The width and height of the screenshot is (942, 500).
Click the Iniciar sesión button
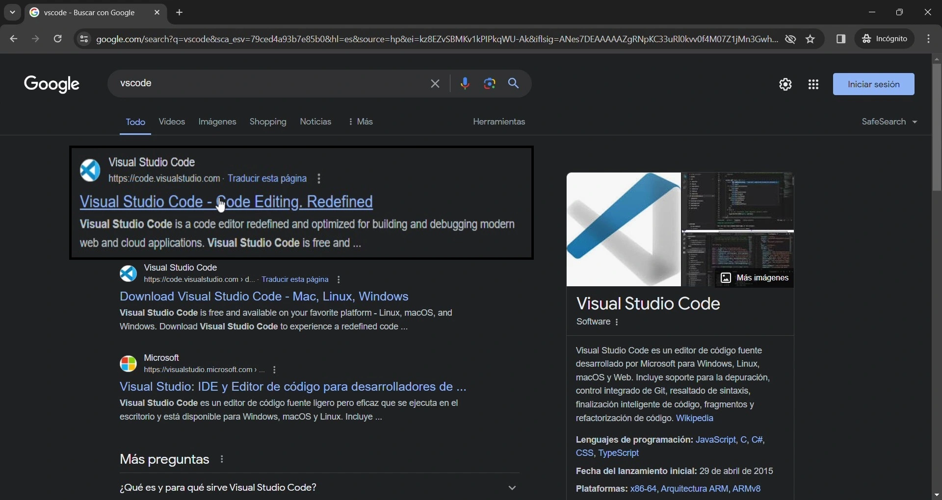pos(874,84)
